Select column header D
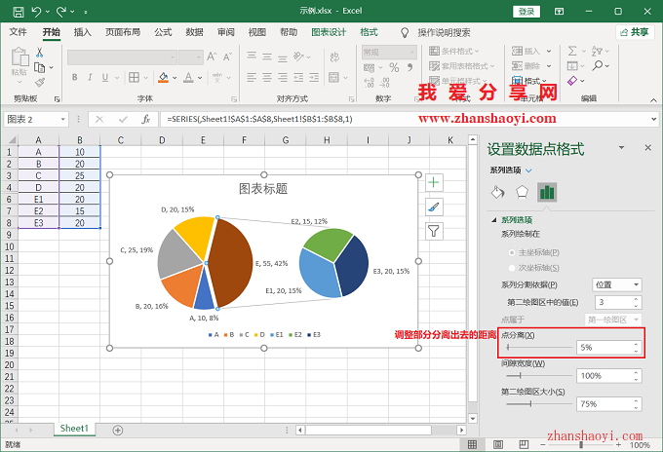The width and height of the screenshot is (663, 452). tap(162, 140)
